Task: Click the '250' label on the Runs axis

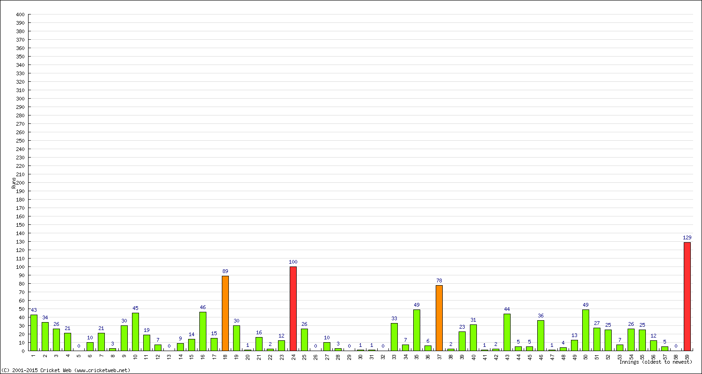Action: pyautogui.click(x=20, y=140)
